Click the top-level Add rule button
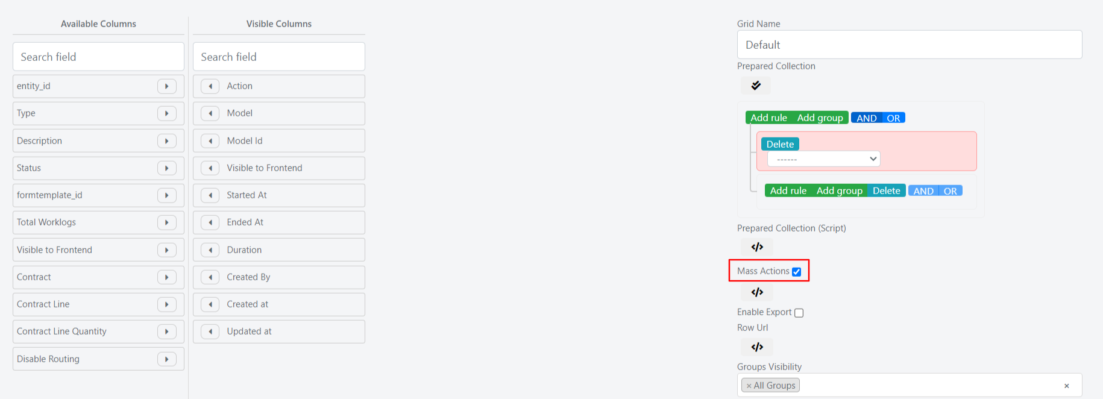Viewport: 1103px width, 399px height. [x=768, y=118]
